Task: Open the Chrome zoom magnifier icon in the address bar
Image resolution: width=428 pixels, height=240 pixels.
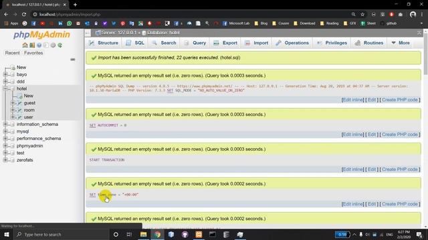Action: pos(354,15)
